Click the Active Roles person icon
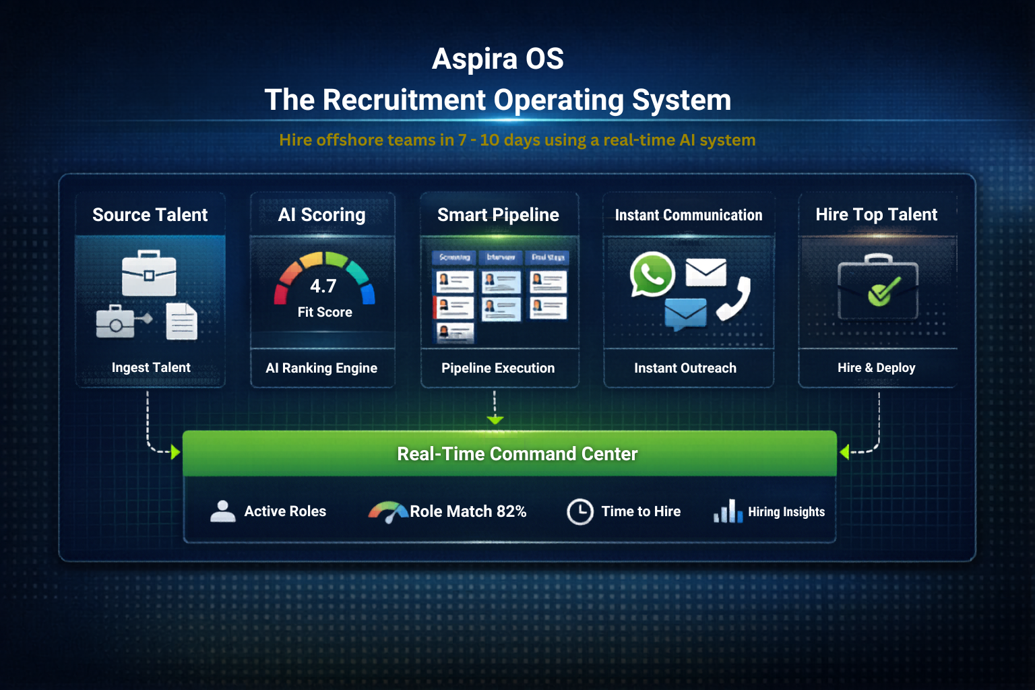The image size is (1035, 690). [223, 511]
